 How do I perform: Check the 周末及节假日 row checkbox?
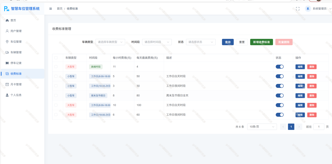coord(56,95)
